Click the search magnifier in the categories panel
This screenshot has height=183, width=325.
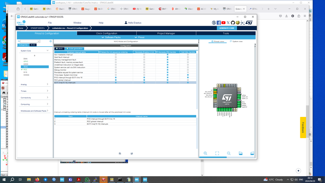(x=19, y=41)
